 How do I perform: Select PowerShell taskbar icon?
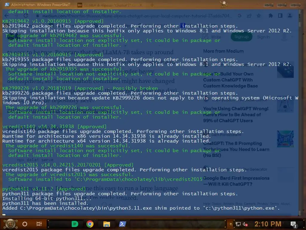pos(122,224)
